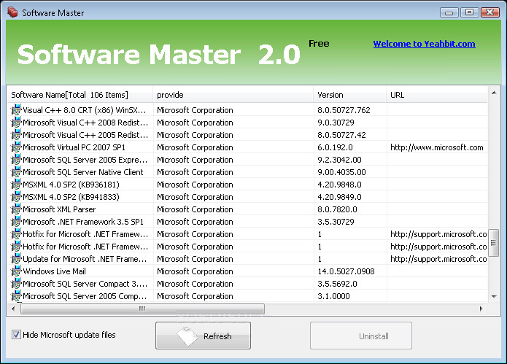The width and height of the screenshot is (507, 364).
Task: Click the icon beside Microsoft XML Parser
Action: point(16,209)
